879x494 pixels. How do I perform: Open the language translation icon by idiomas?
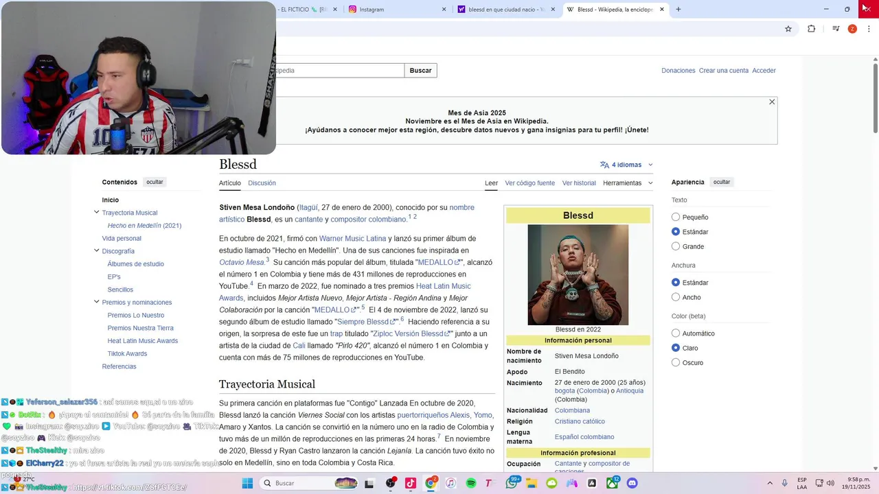604,165
